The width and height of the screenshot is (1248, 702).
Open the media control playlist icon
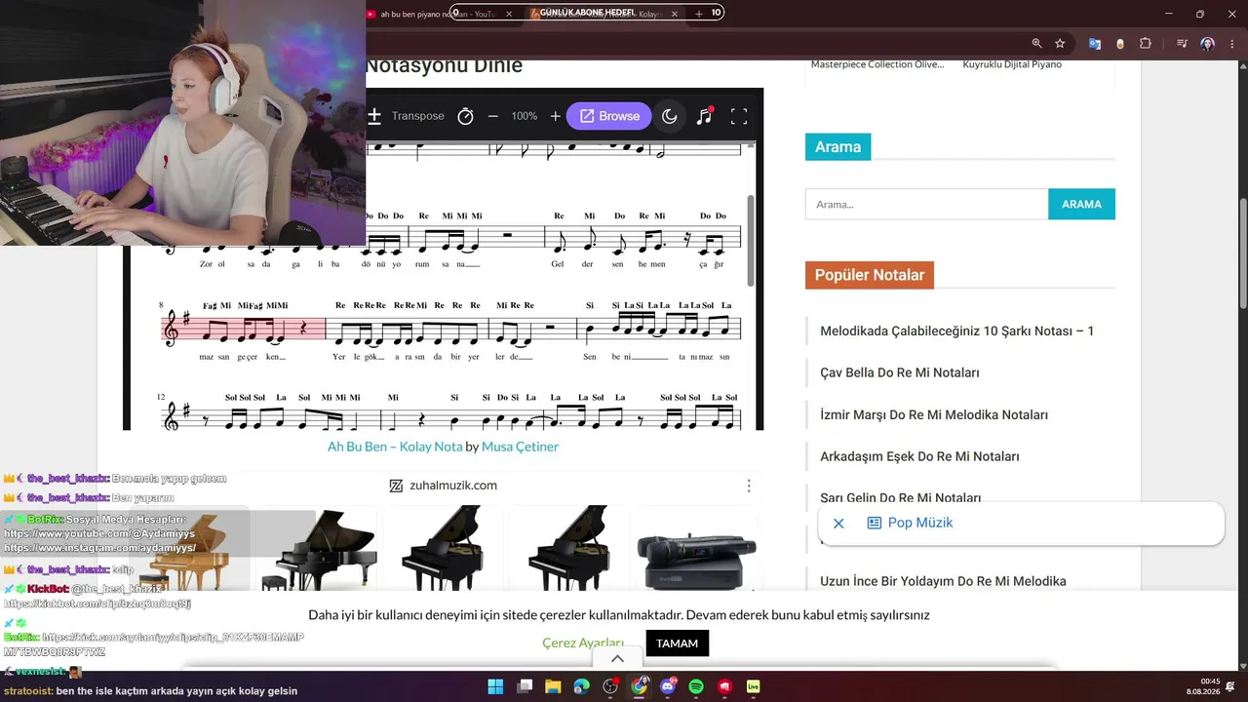pos(1182,43)
